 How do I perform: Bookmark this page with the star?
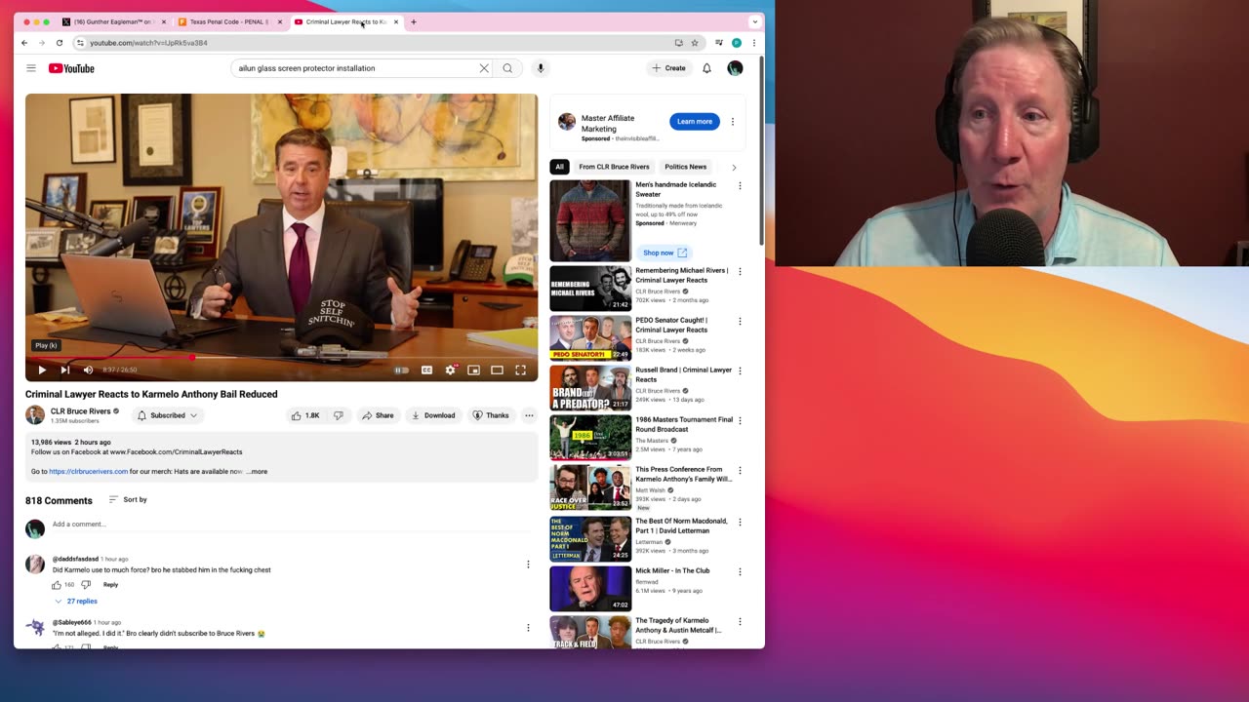[x=695, y=43]
